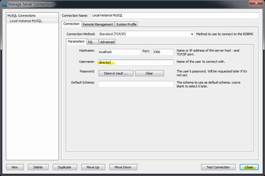Screen dimensions: 265x176
Task: Focus the Username field containing director
Action: click(x=136, y=63)
